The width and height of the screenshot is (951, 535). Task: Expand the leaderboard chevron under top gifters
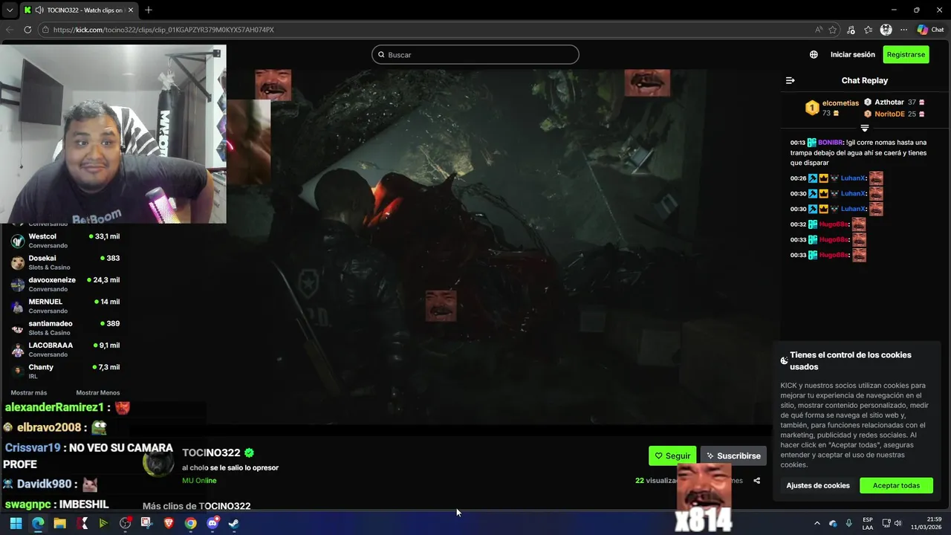click(x=865, y=128)
